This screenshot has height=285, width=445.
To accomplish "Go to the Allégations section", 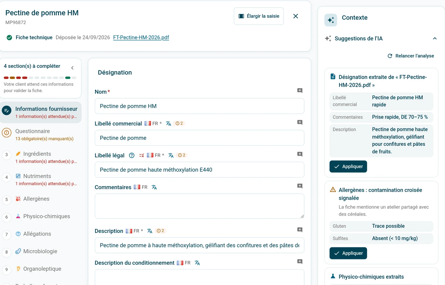I will tap(41, 234).
